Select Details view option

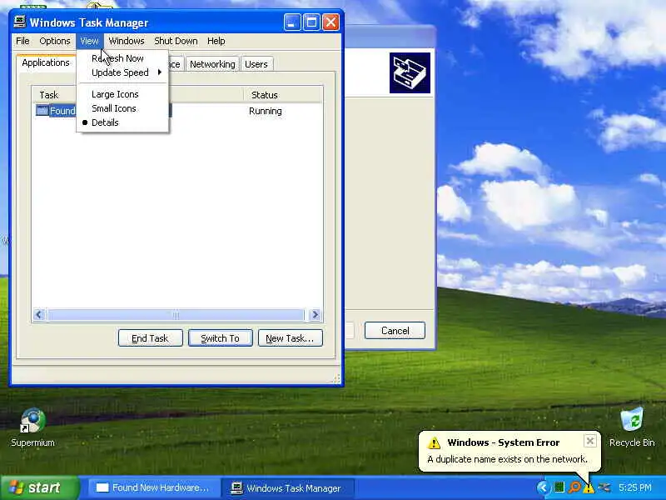pos(122,122)
